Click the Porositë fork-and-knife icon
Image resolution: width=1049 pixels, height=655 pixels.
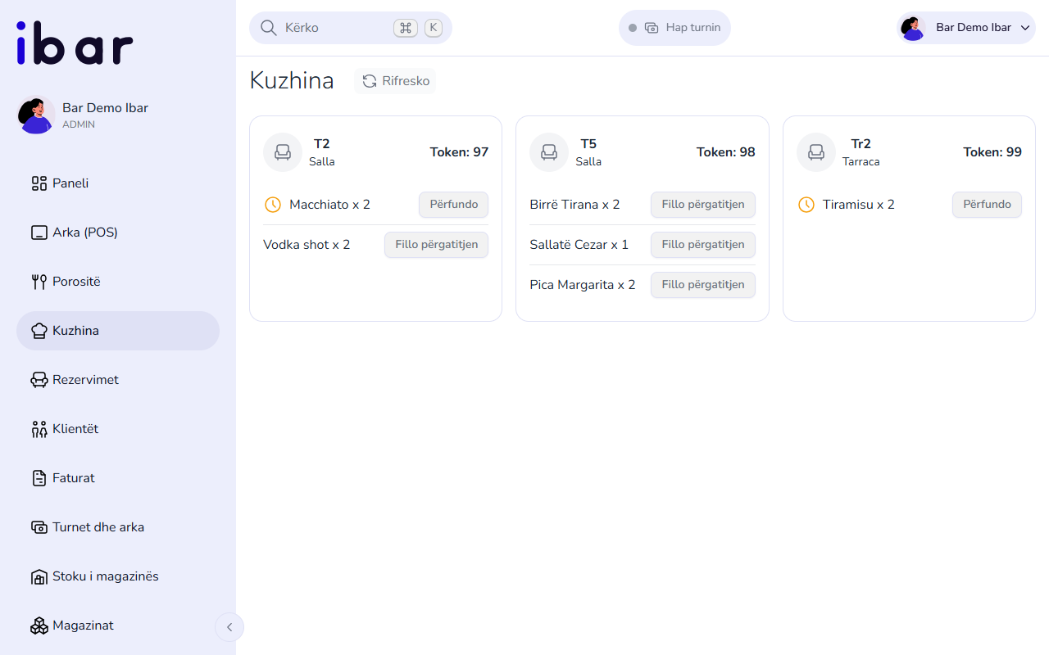pos(39,282)
